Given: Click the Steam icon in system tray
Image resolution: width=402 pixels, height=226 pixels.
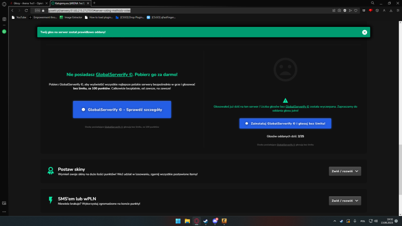Looking at the screenshot, I should click(341, 221).
